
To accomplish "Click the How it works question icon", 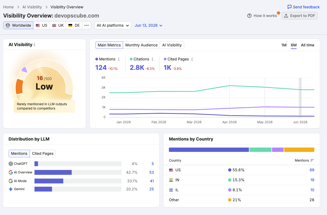I will pyautogui.click(x=249, y=16).
